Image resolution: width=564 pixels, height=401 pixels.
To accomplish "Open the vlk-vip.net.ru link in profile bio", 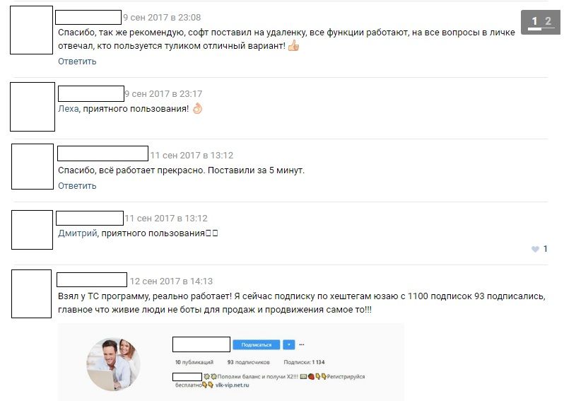I will point(232,385).
